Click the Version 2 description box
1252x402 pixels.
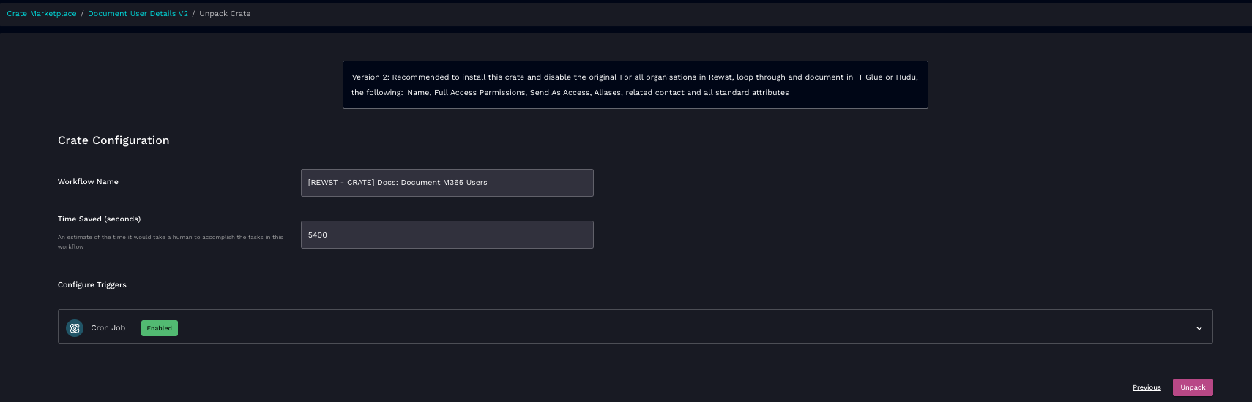click(635, 85)
